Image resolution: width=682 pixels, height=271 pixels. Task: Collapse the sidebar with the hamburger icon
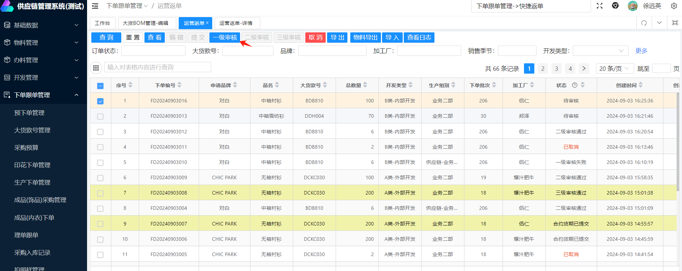pos(95,6)
